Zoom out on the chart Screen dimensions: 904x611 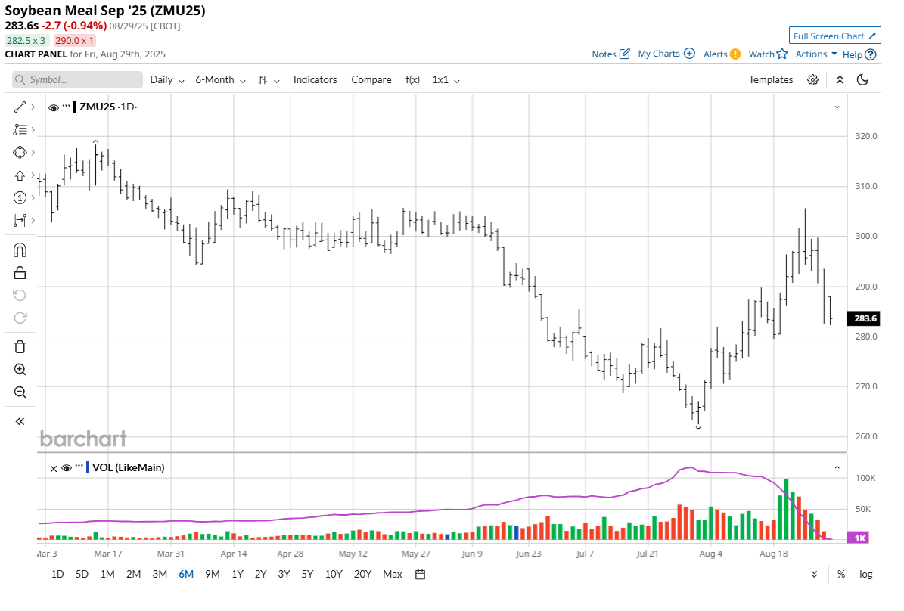(x=20, y=392)
